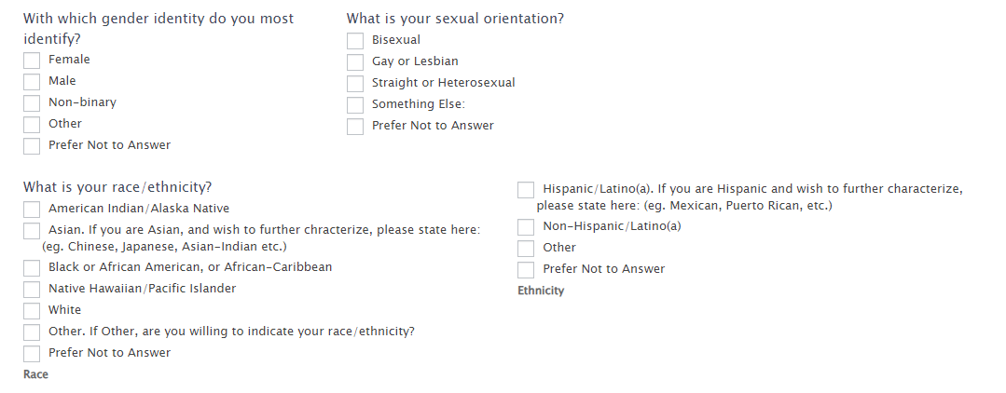
Task: Select Straight or Heterosexual option
Action: tap(355, 84)
